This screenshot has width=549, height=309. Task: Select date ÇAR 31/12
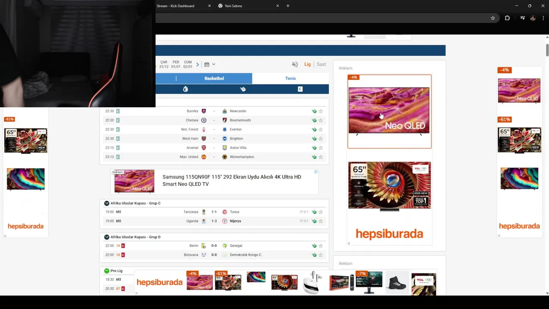164,64
